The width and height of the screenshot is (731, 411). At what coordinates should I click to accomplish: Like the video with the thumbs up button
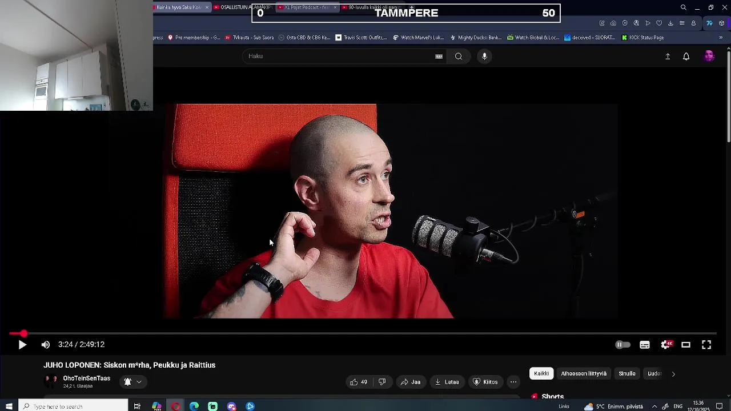(359, 382)
